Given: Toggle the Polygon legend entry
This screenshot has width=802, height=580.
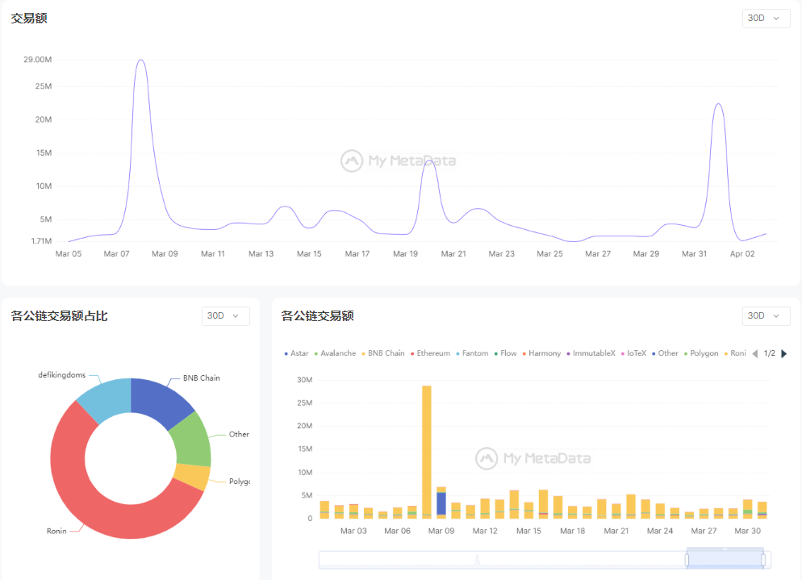Looking at the screenshot, I should [701, 353].
